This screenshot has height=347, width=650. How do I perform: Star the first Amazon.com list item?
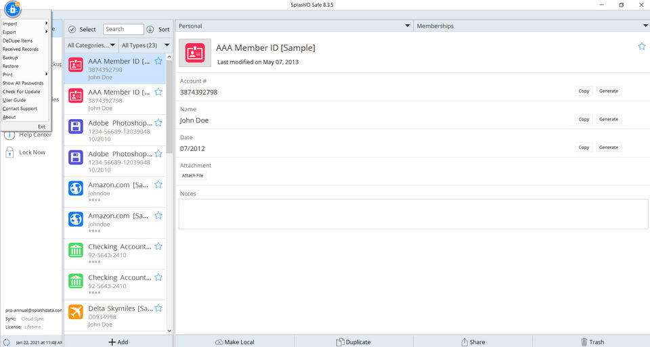tap(158, 185)
